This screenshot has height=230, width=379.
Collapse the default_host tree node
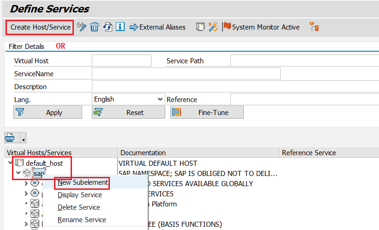point(10,163)
